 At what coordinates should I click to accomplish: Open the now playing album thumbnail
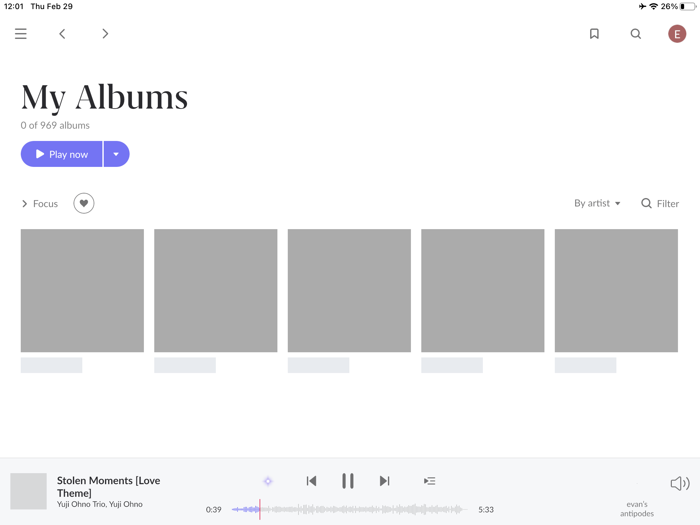click(x=29, y=491)
